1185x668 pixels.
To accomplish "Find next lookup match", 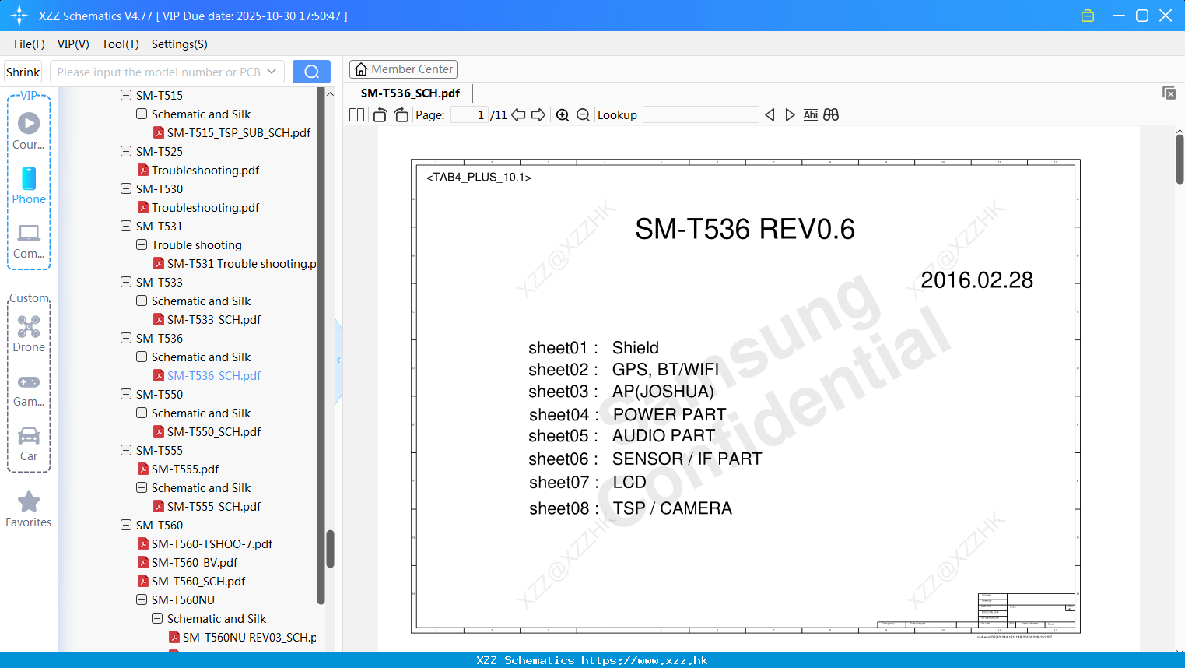I will click(x=790, y=114).
